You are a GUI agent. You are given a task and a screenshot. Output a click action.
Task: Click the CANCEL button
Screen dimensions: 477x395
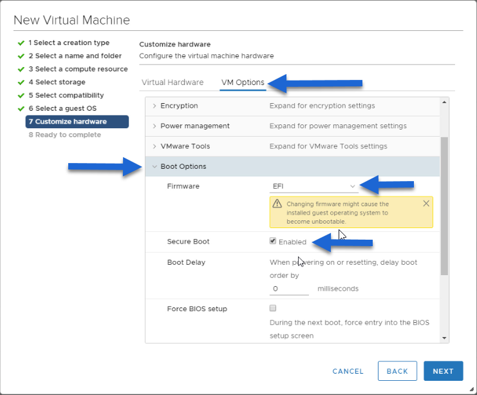tap(348, 371)
